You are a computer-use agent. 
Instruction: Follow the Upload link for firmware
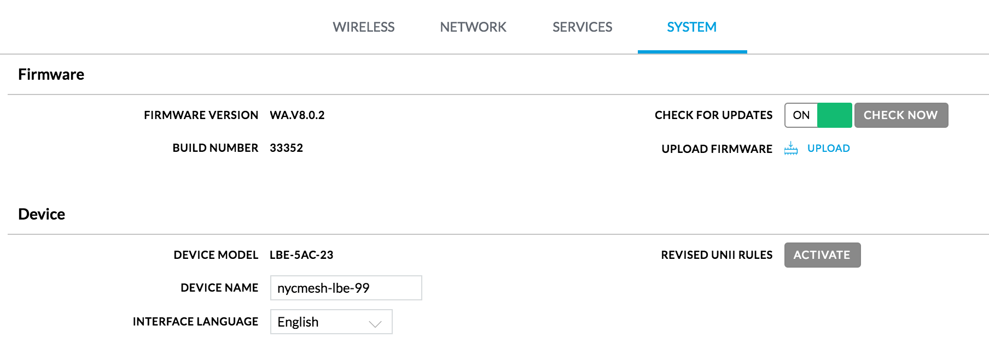829,149
